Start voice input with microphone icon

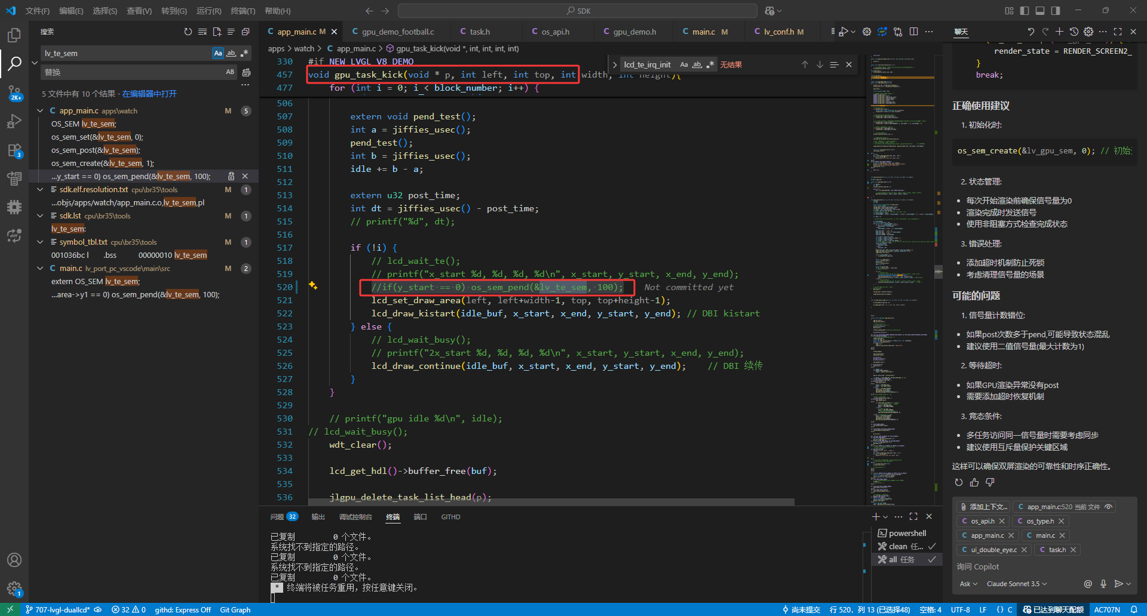1103,584
